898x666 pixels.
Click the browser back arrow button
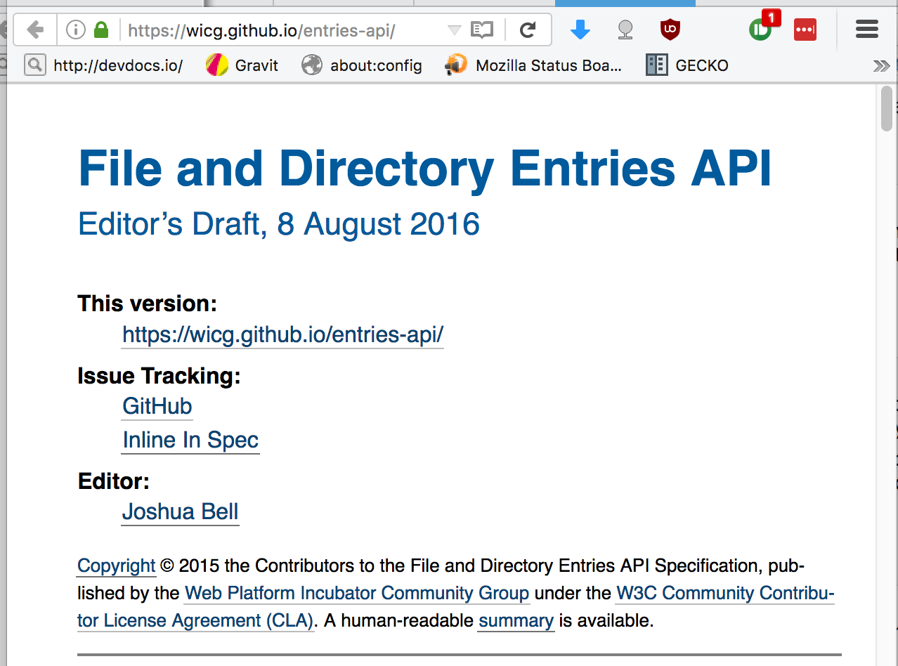click(x=34, y=30)
